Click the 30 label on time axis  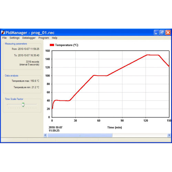(x=75, y=120)
